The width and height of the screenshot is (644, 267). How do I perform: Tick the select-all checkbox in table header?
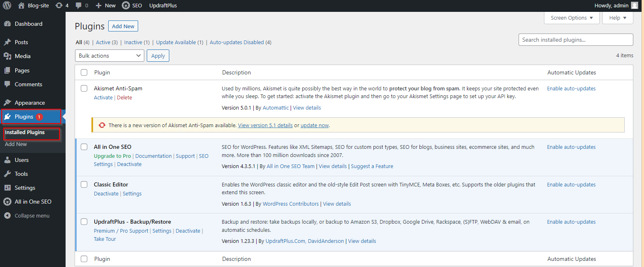(84, 72)
